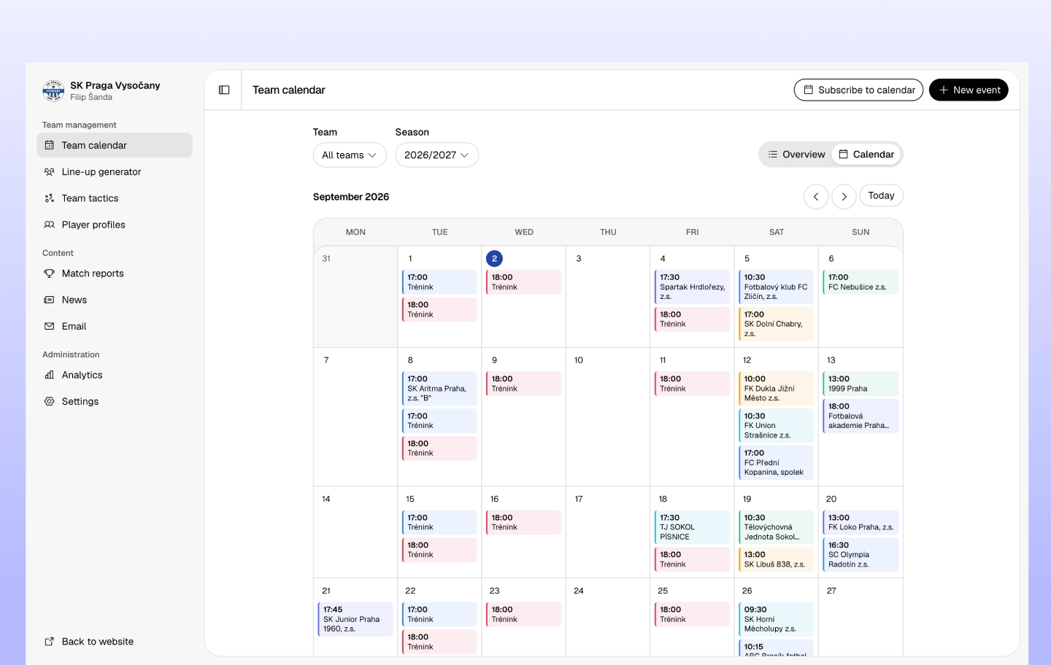
Task: Open Analytics page
Action: click(x=115, y=375)
